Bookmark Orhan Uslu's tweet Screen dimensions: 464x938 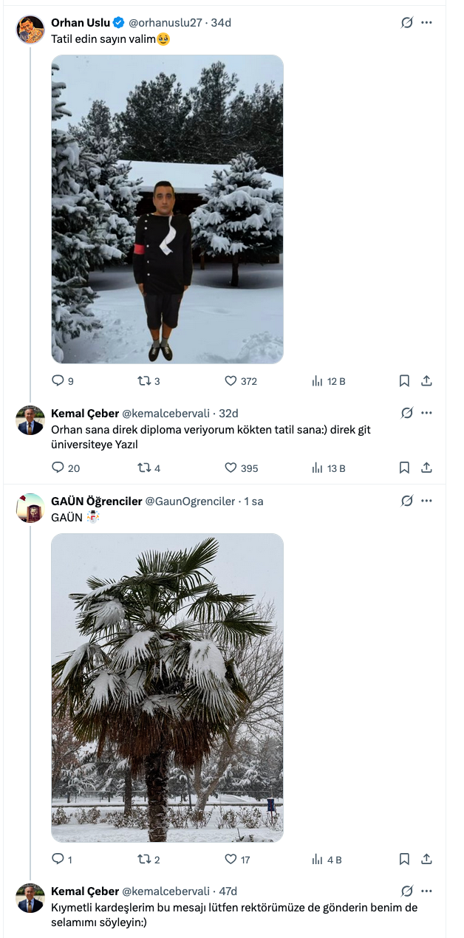coord(404,381)
